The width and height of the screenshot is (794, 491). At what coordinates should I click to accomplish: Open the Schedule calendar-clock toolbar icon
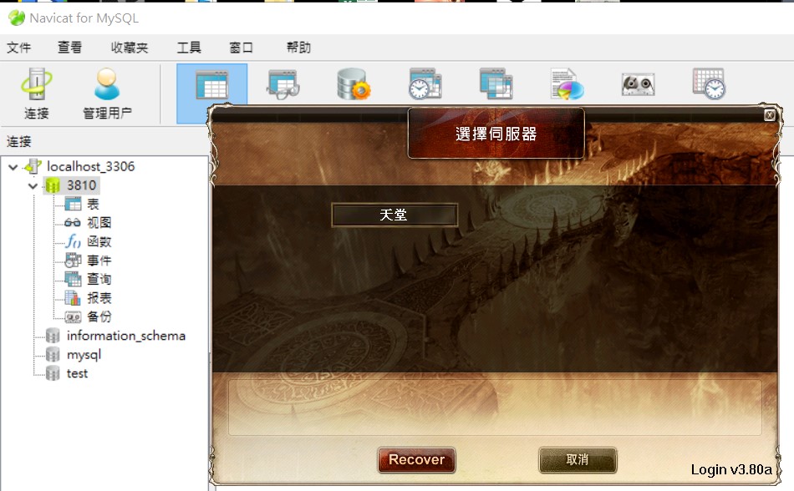tap(709, 84)
